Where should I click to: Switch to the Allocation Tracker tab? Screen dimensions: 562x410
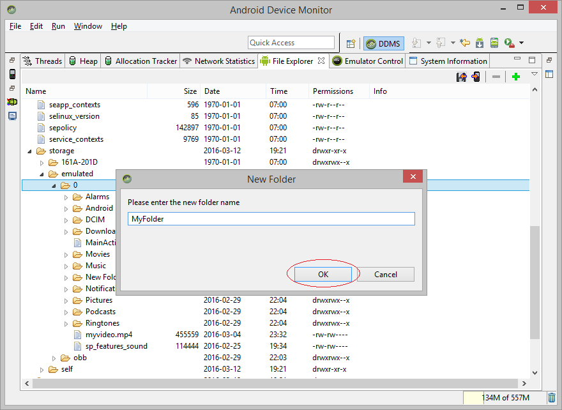(141, 61)
